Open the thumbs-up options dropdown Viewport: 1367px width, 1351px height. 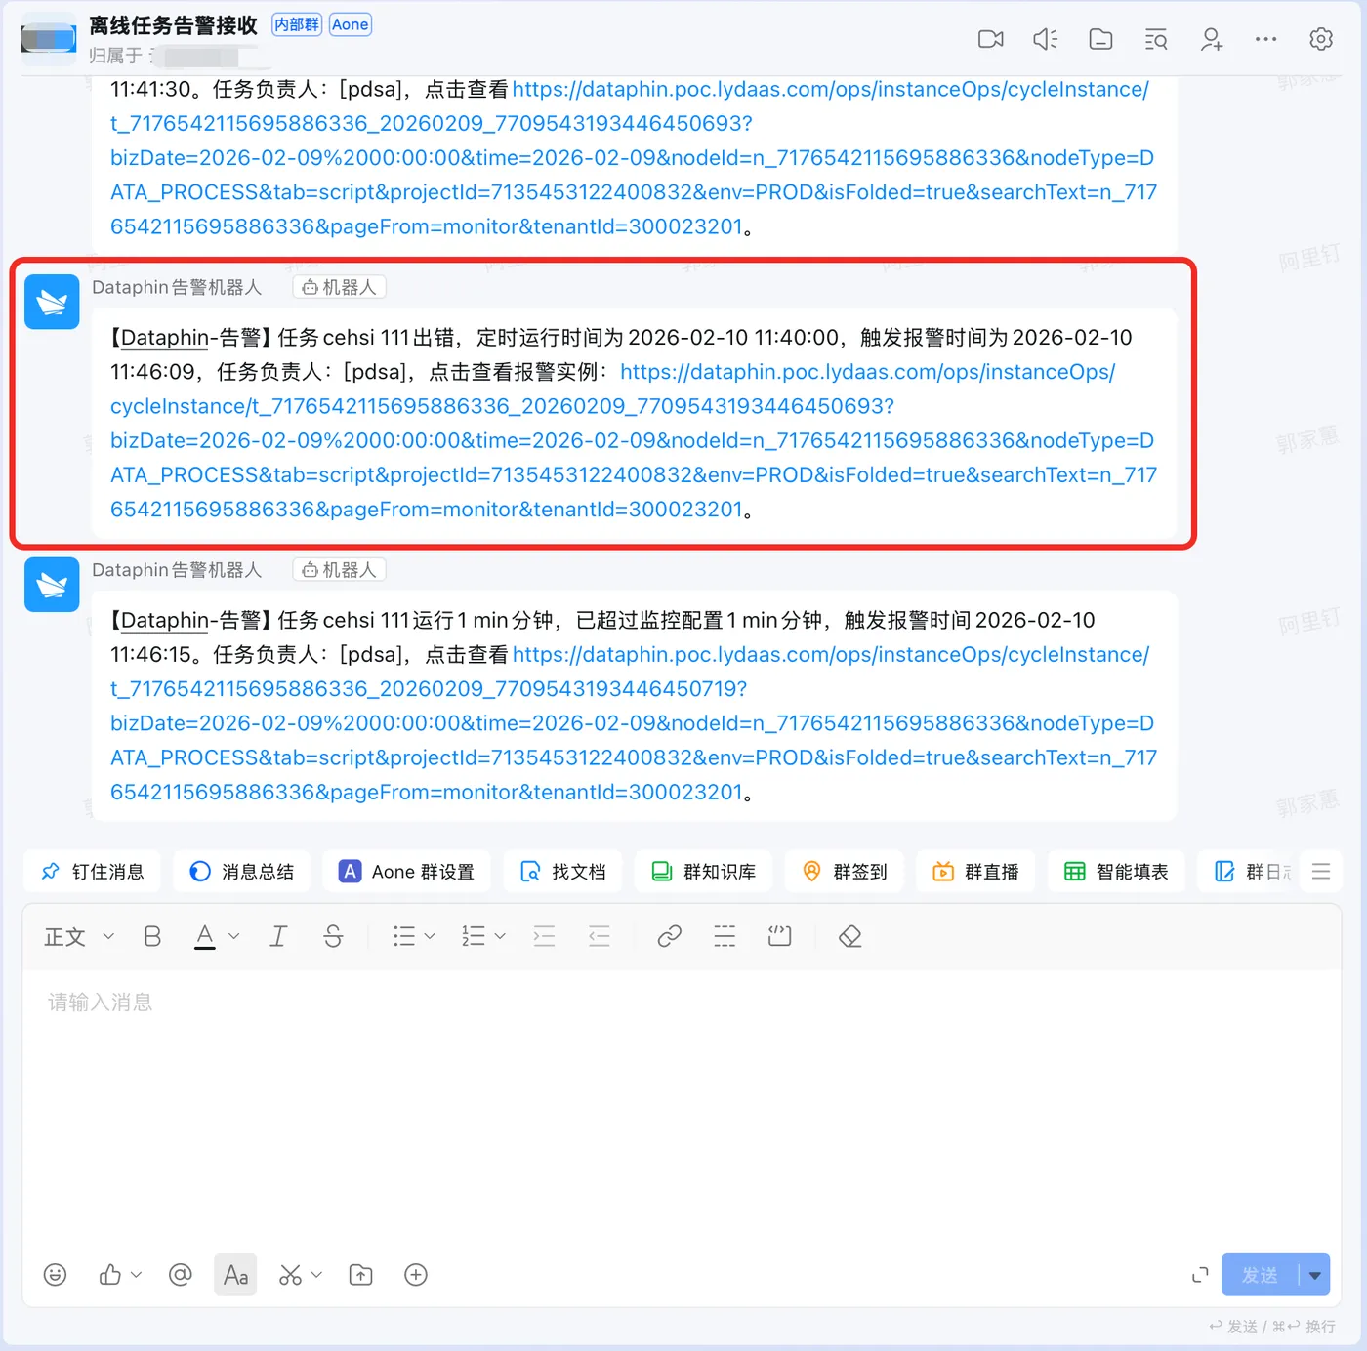[x=137, y=1275]
